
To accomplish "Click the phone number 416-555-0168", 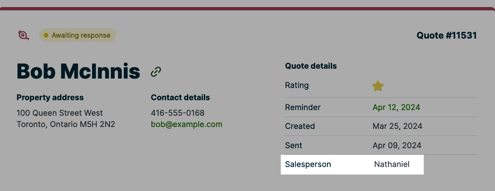I will 177,113.
